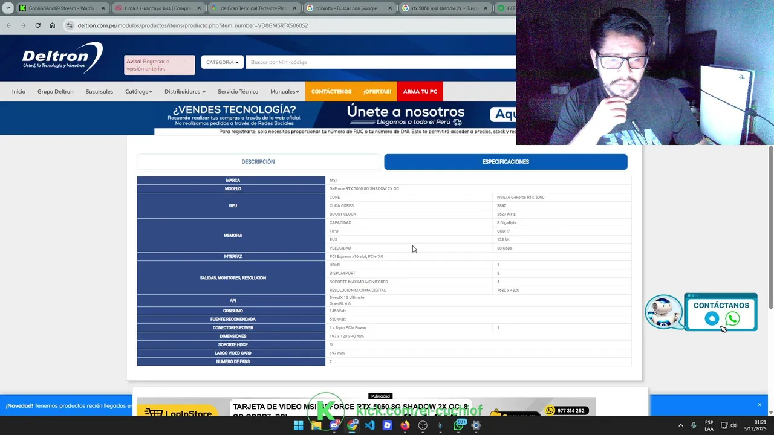
Task: Open the volume tray icon
Action: pos(734,425)
